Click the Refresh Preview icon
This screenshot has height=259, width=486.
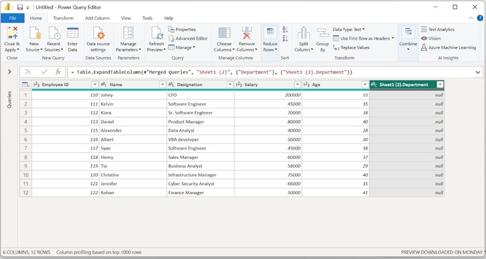pyautogui.click(x=157, y=32)
